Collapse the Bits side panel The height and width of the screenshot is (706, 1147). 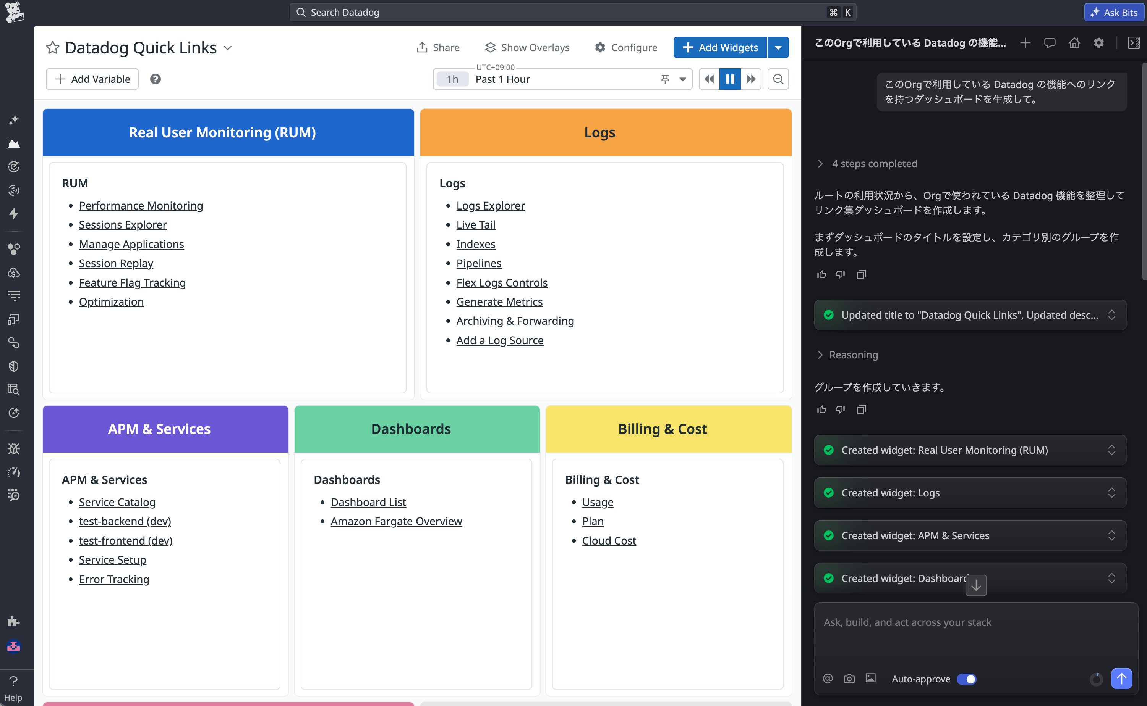click(1134, 43)
